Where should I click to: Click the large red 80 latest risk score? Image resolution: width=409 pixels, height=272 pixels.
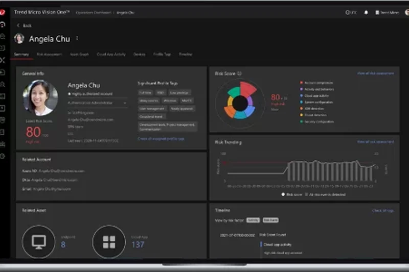pyautogui.click(x=33, y=132)
